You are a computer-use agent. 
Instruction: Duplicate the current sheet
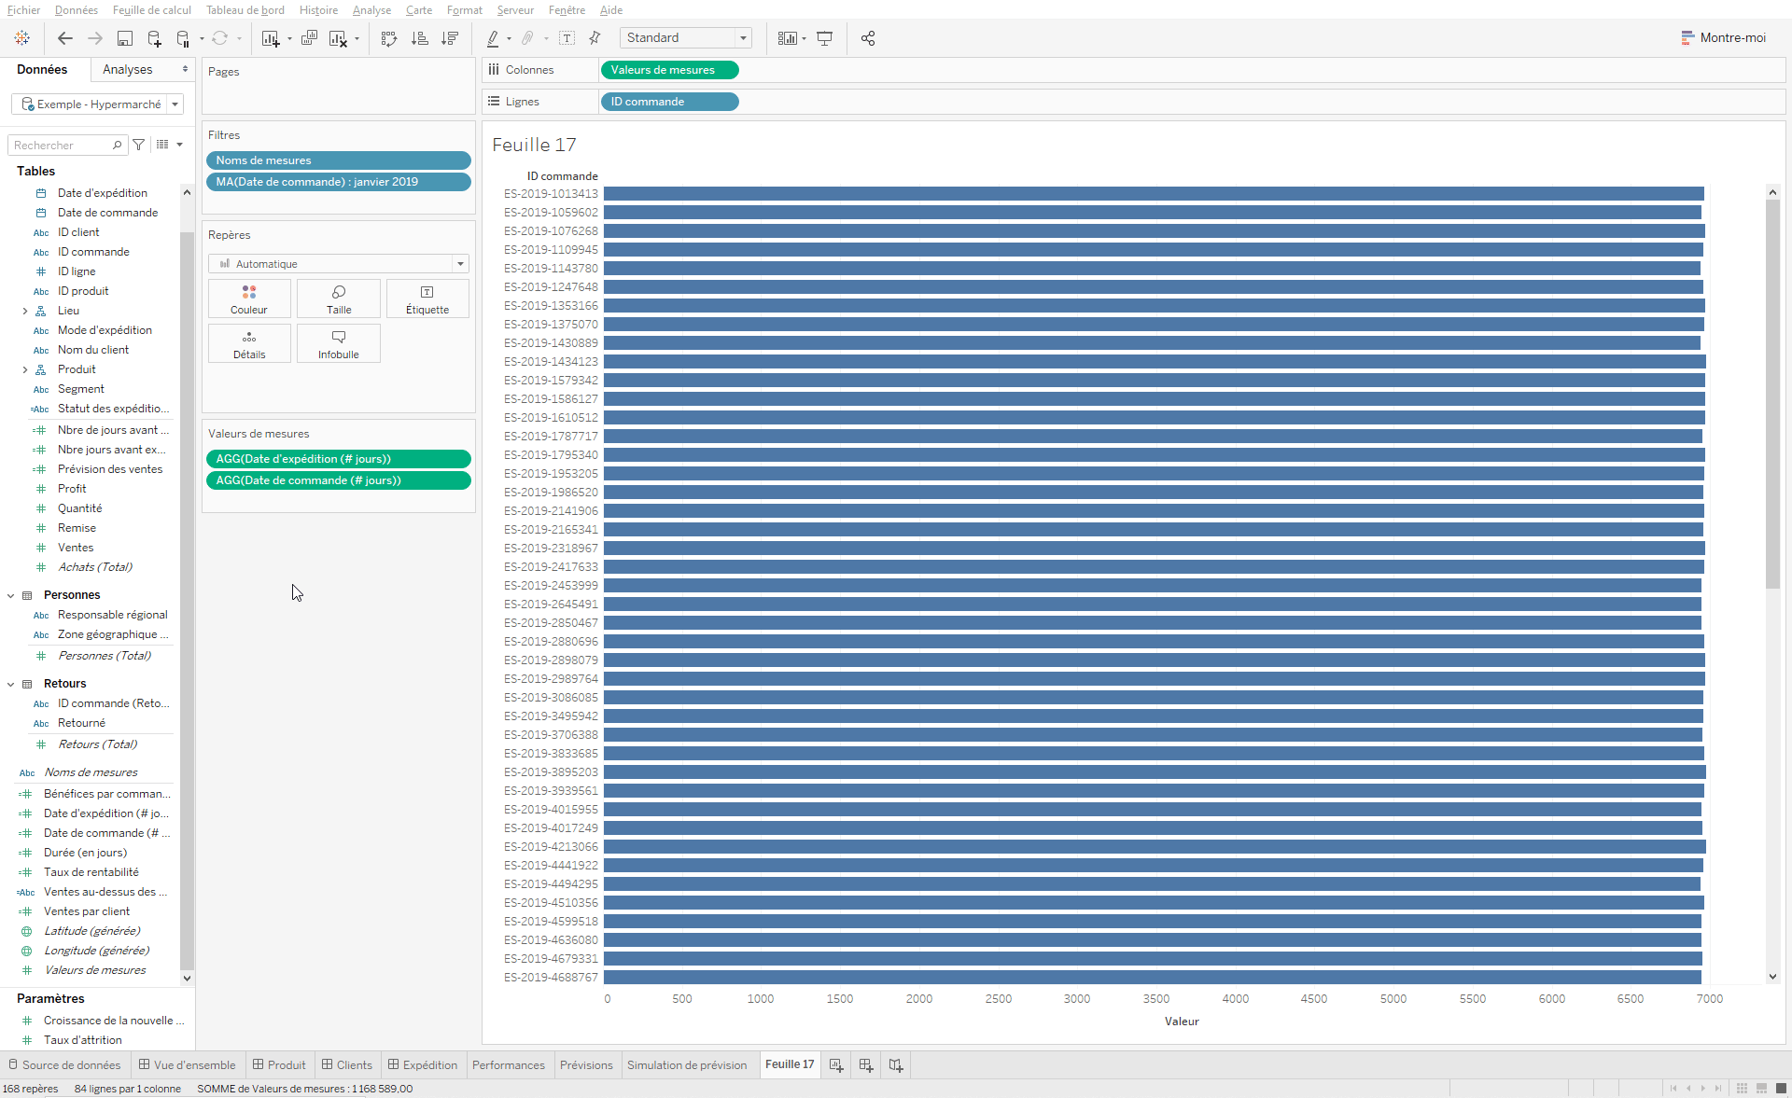coord(309,38)
